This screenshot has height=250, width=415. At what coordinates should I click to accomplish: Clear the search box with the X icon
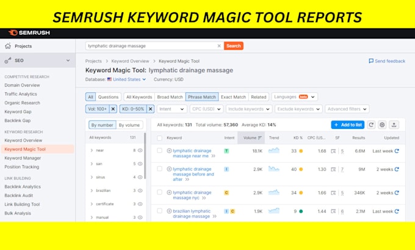pyautogui.click(x=219, y=46)
